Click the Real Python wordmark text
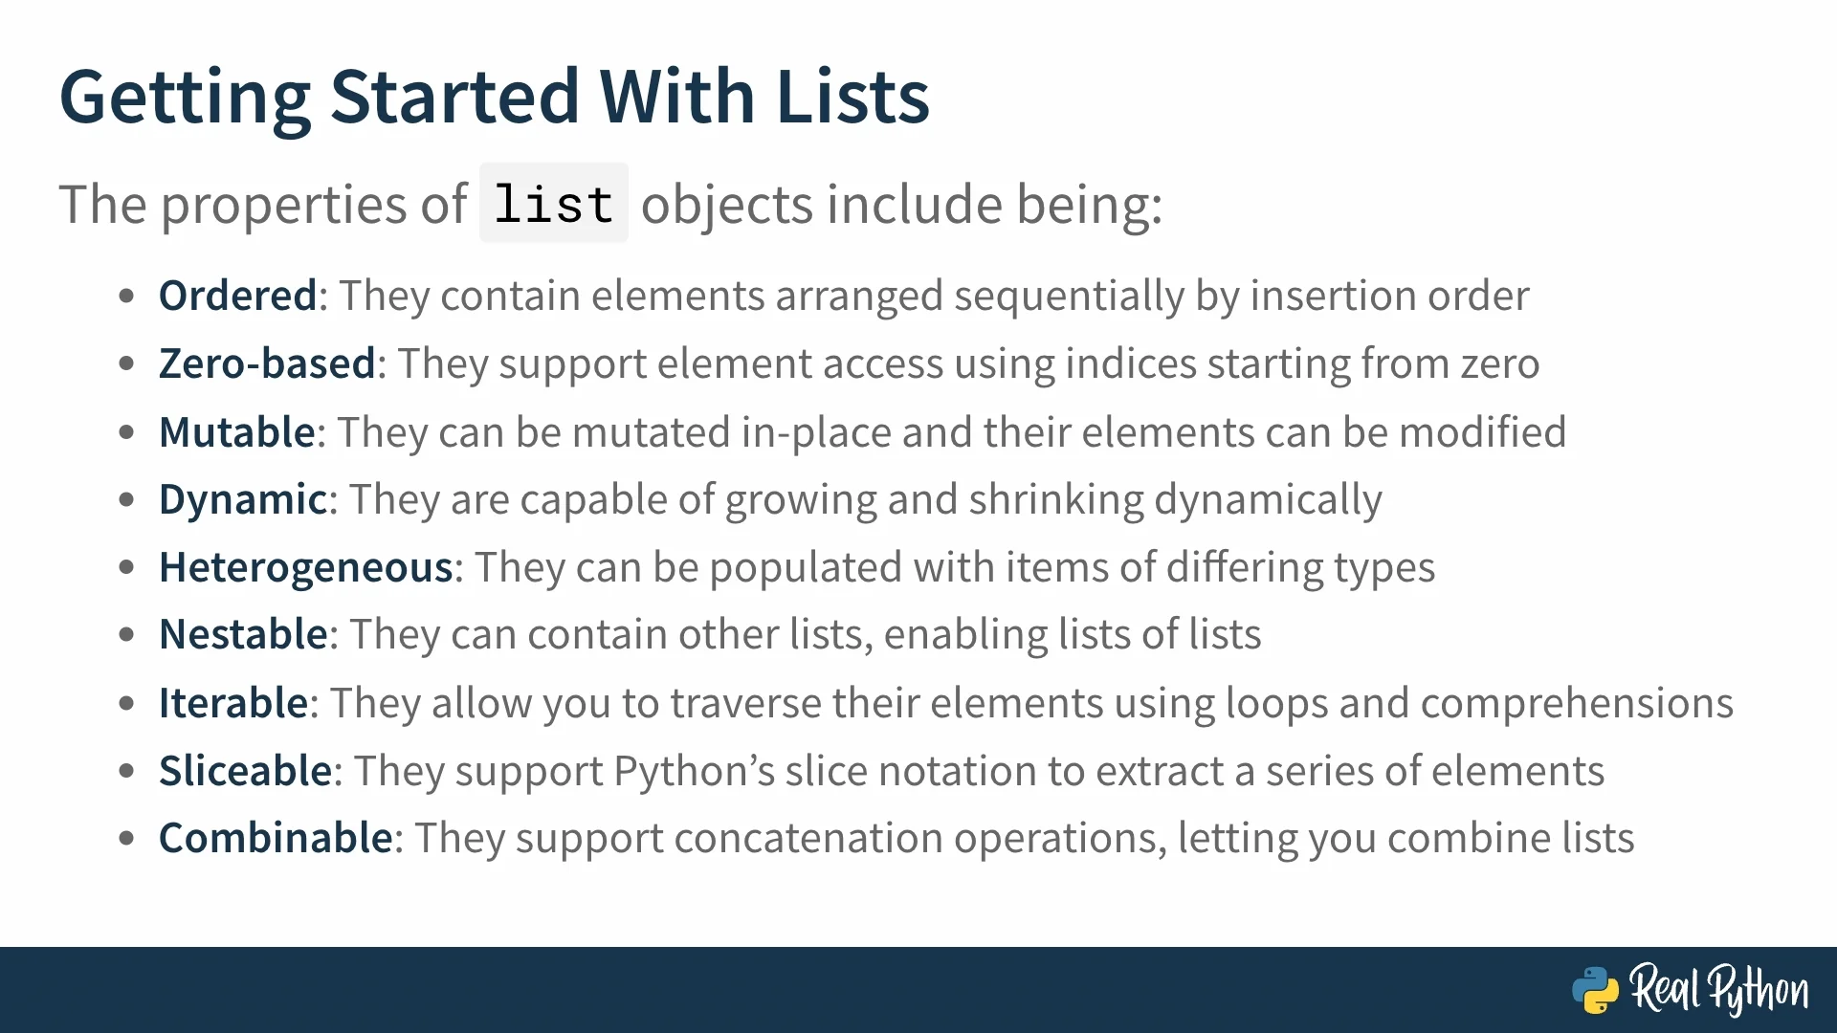The image size is (1837, 1033). (1719, 989)
